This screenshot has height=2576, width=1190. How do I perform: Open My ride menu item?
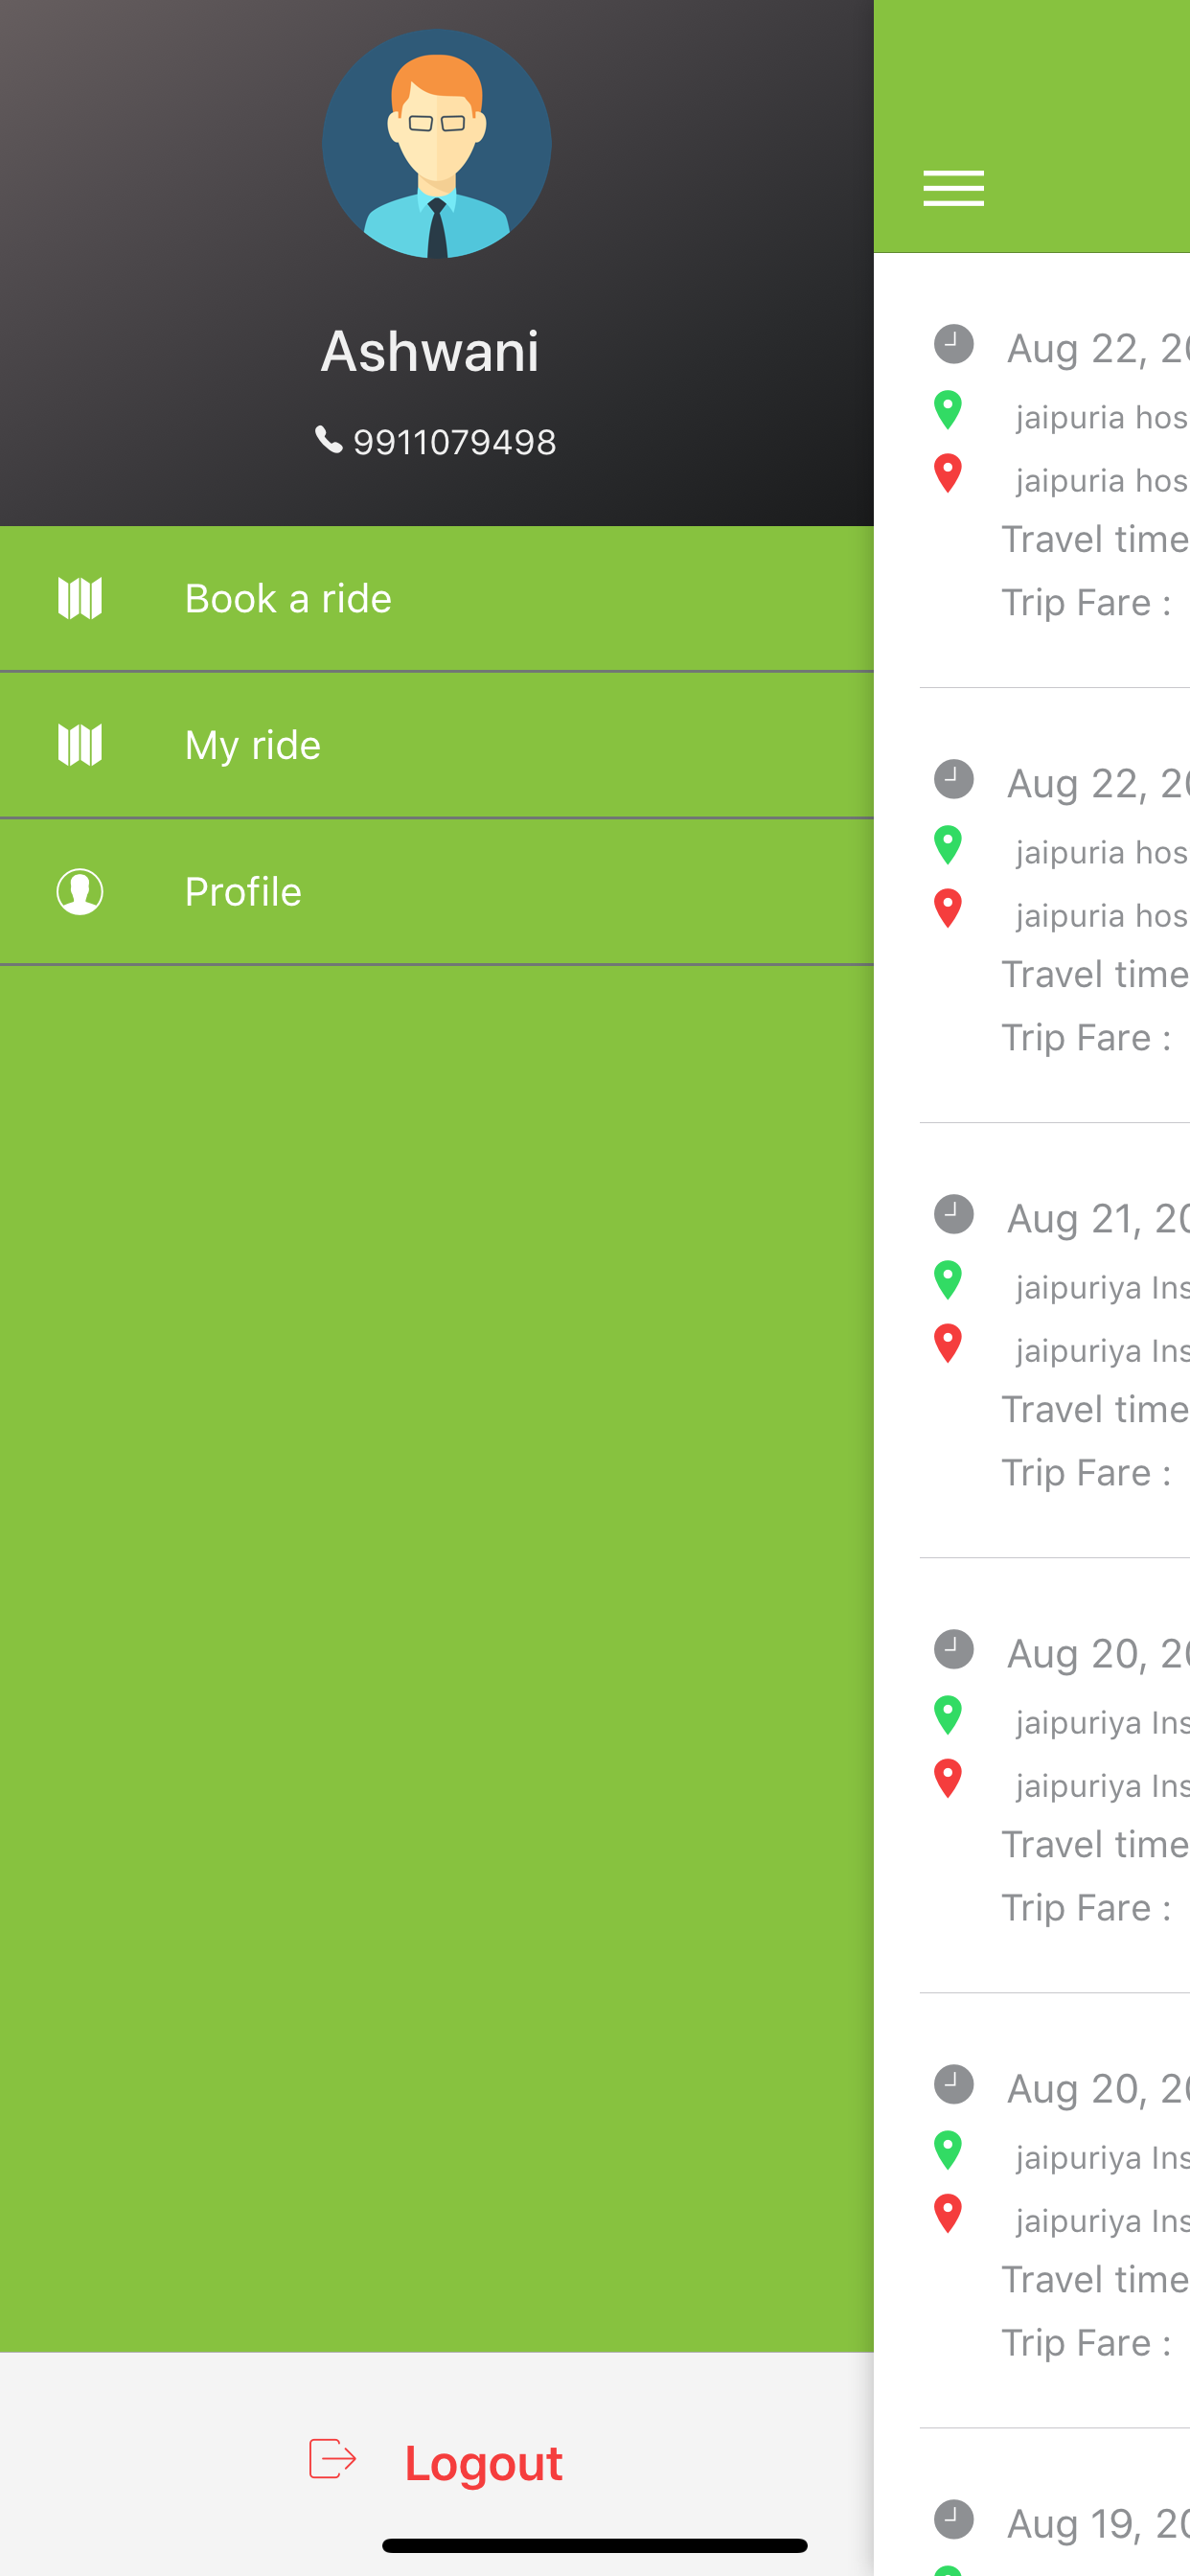point(437,746)
